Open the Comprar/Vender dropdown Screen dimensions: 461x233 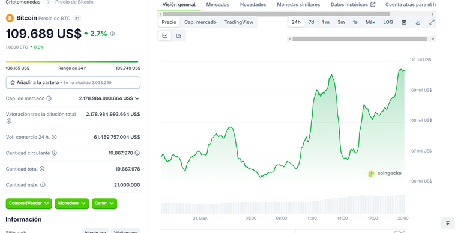pyautogui.click(x=29, y=204)
